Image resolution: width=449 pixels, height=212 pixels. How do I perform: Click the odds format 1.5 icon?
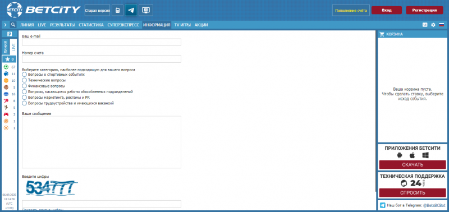coord(425,25)
